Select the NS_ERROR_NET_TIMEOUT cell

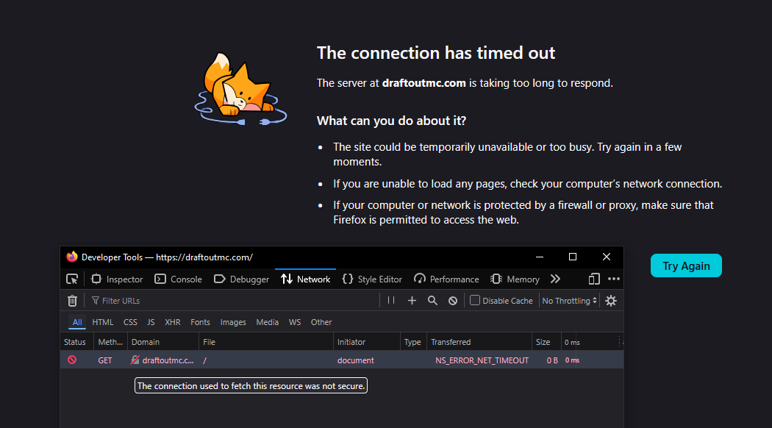click(482, 360)
